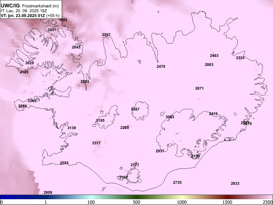Click the map value 2403
The height and width of the screenshot is (205, 273).
(214, 56)
